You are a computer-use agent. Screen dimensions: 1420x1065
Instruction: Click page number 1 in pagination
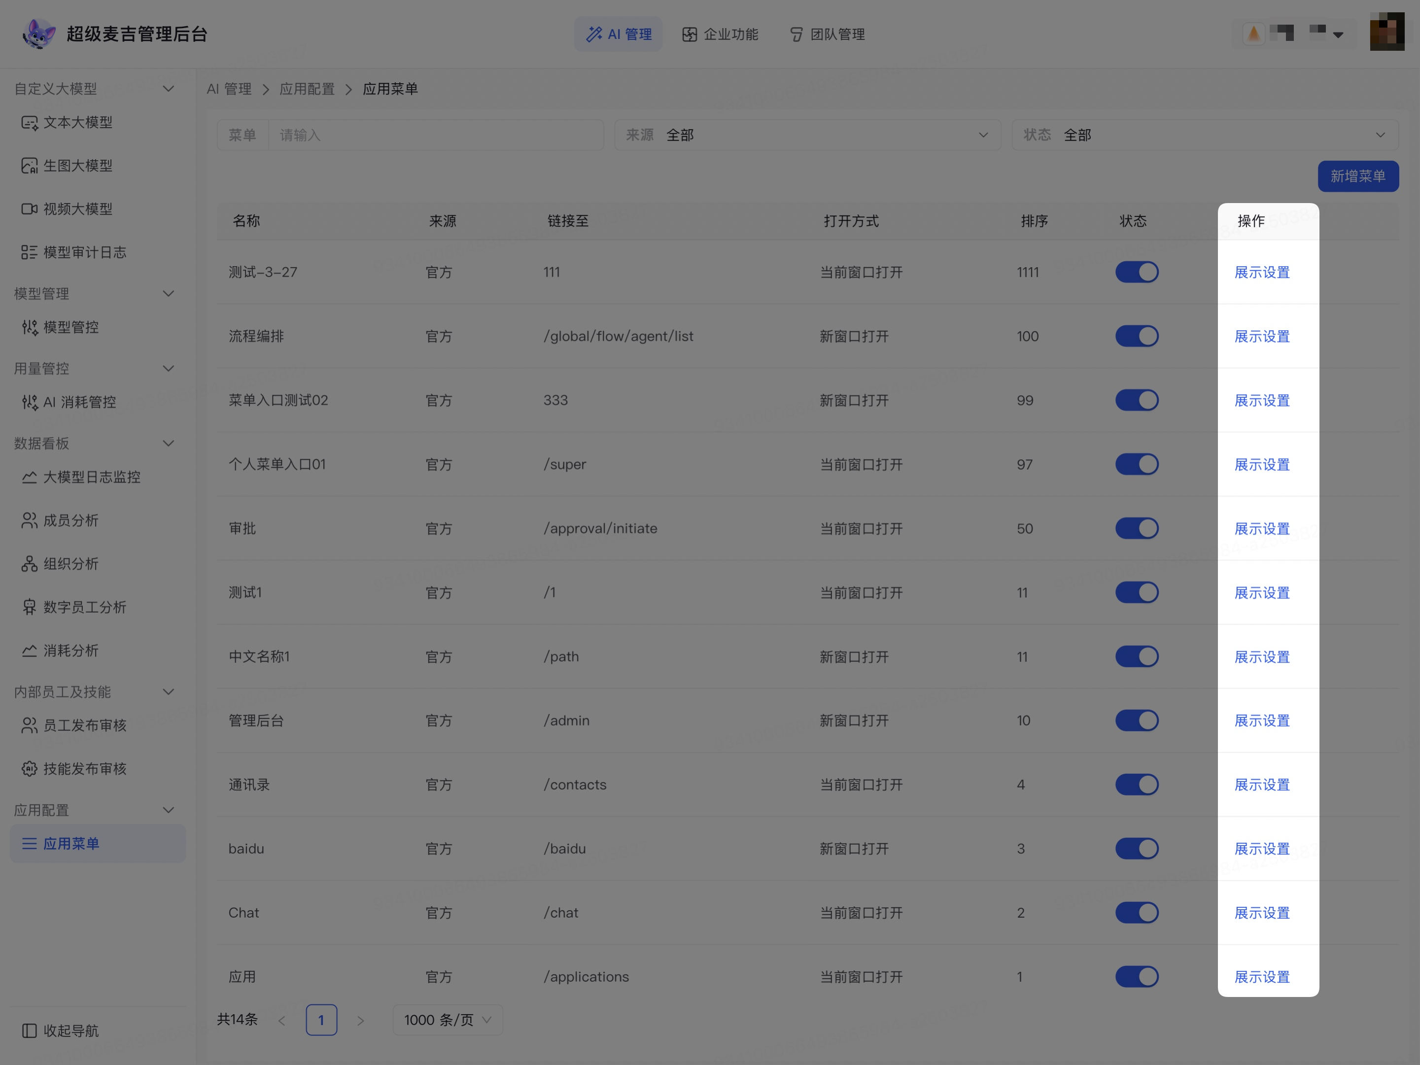321,1020
